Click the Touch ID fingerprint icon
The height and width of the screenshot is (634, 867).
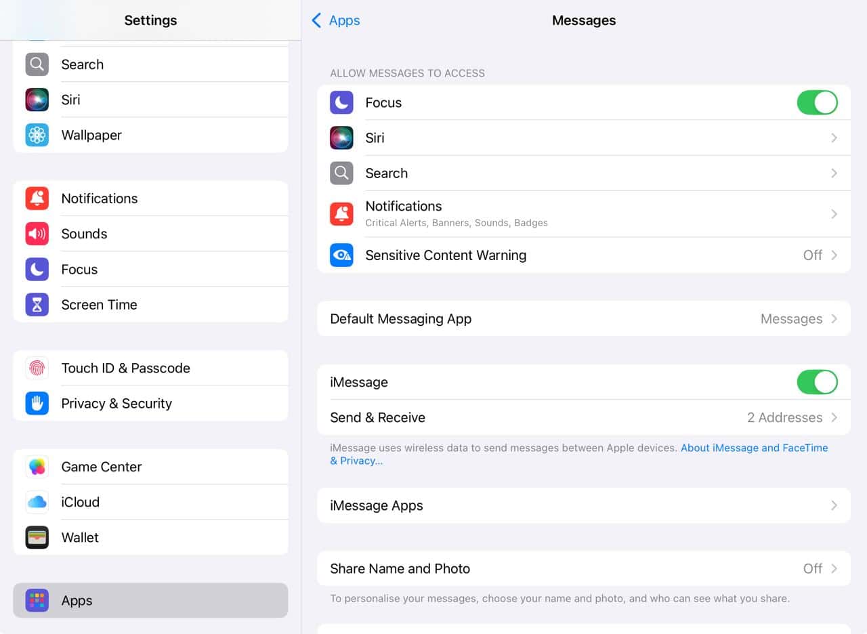click(x=37, y=368)
